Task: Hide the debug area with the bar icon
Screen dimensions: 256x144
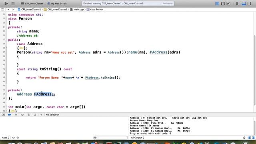Action: click(3, 115)
